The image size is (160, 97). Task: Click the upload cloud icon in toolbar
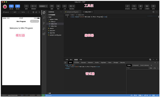(x=65, y=6)
